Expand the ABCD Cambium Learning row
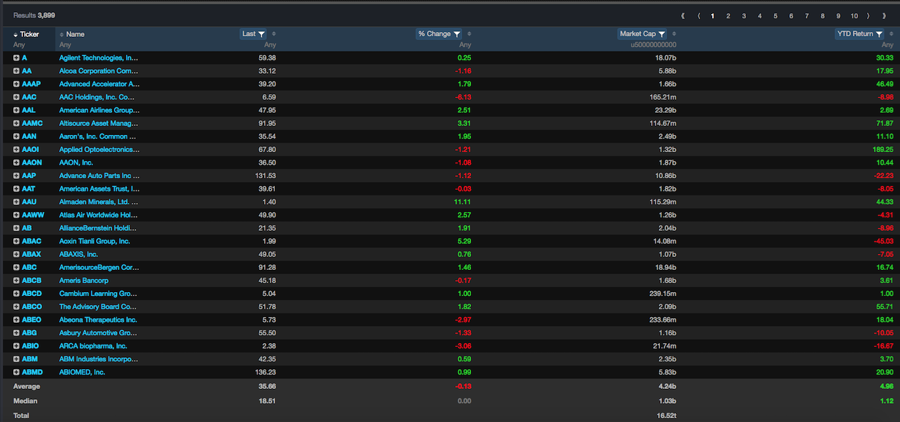 point(17,293)
